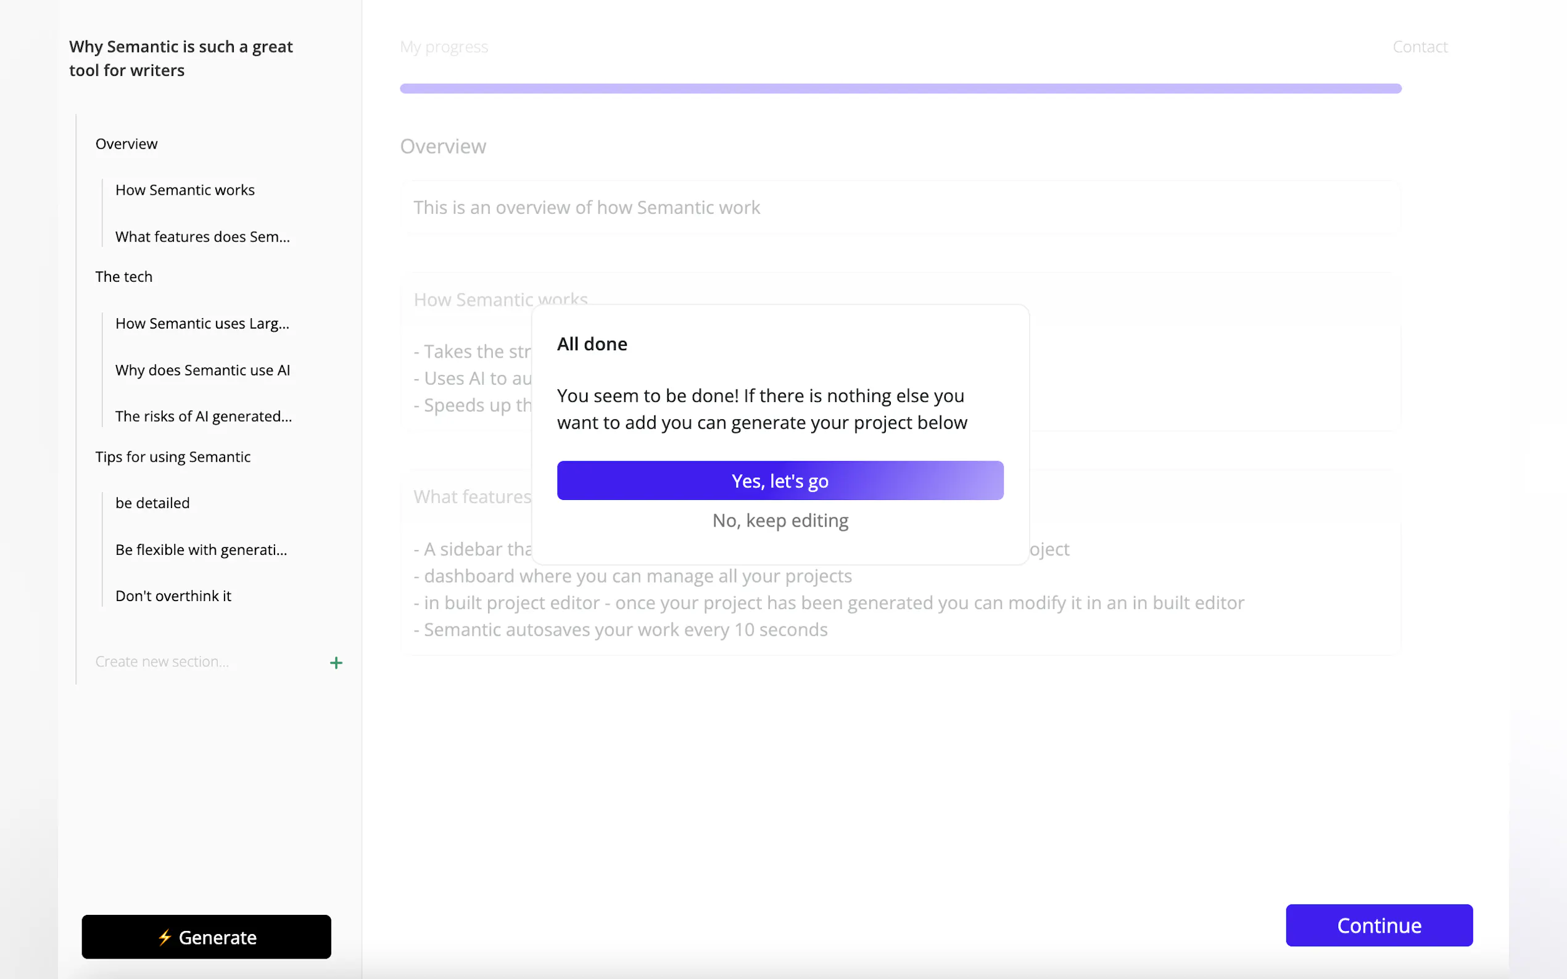Screen dimensions: 1567x979
Task: Click the lightning Generate button
Action: 206,936
